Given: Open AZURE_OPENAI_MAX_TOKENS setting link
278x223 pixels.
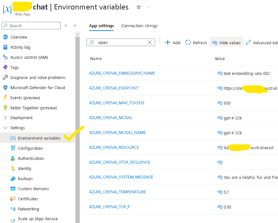Looking at the screenshot, I should coord(117,103).
